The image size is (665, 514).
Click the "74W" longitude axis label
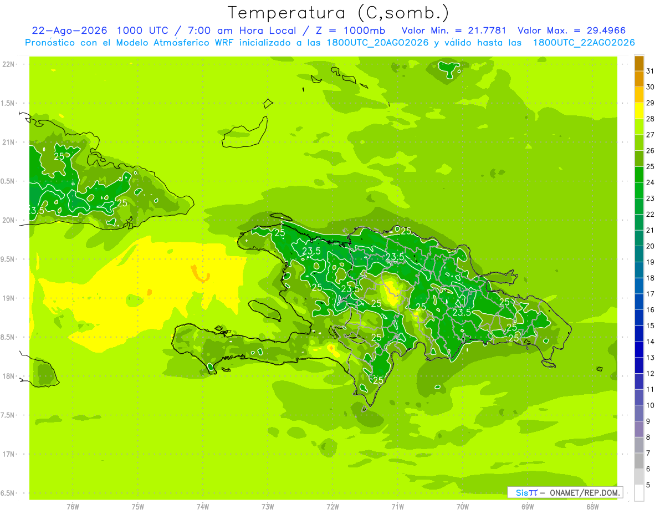[x=203, y=506]
